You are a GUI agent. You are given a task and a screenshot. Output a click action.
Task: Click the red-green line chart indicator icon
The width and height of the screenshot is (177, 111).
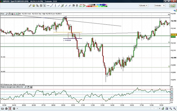[80, 6]
